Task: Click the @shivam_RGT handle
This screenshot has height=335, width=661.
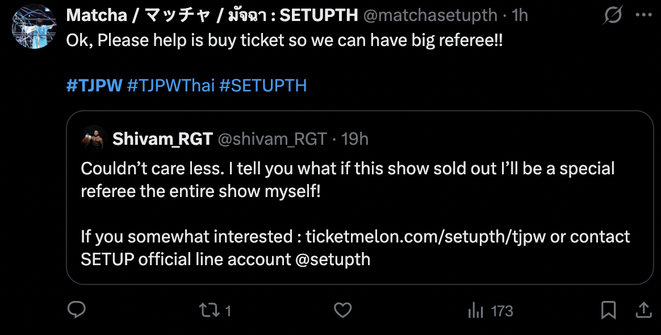Action: click(x=272, y=139)
